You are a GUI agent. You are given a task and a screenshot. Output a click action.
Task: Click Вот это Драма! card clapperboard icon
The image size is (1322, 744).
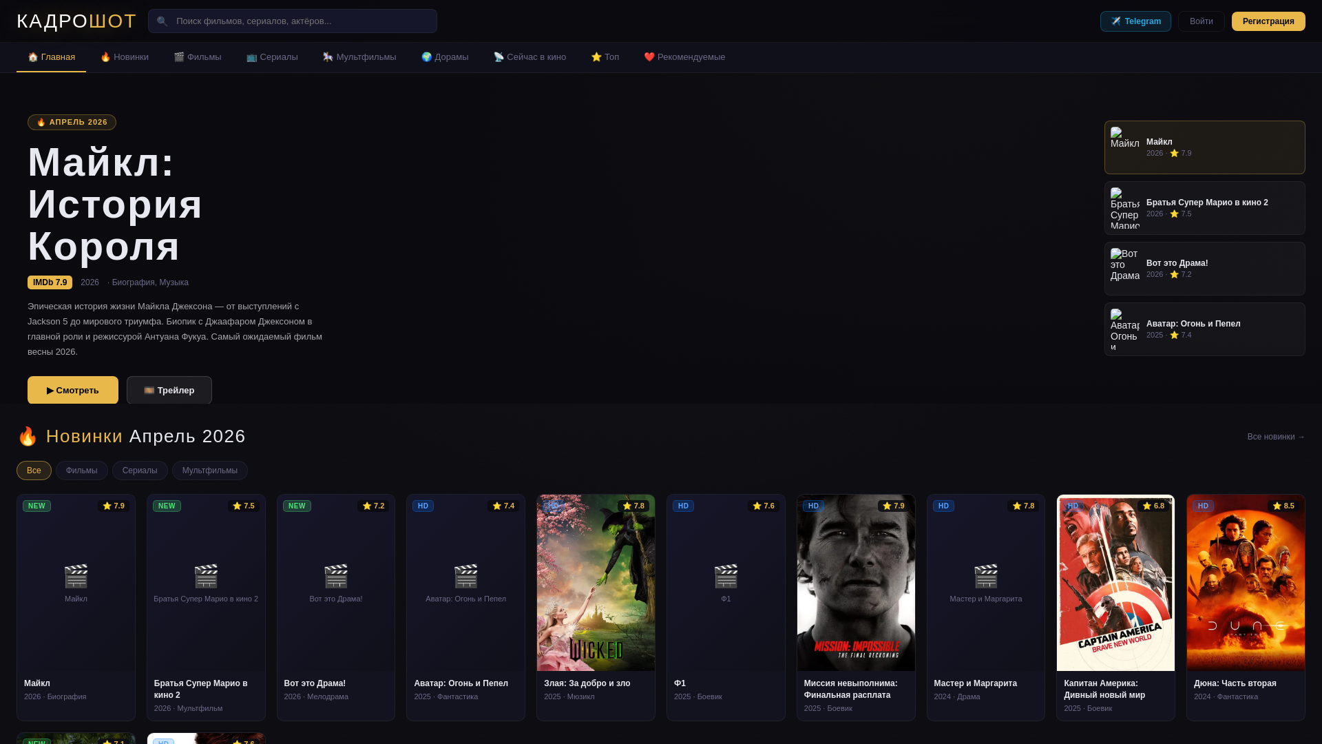pos(336,576)
